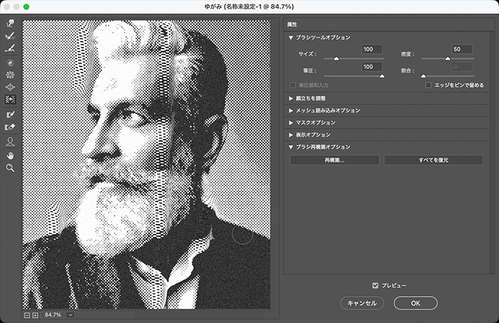This screenshot has width=499, height=323.
Task: Enable エッジをピンで留める checkbox
Action: 428,86
